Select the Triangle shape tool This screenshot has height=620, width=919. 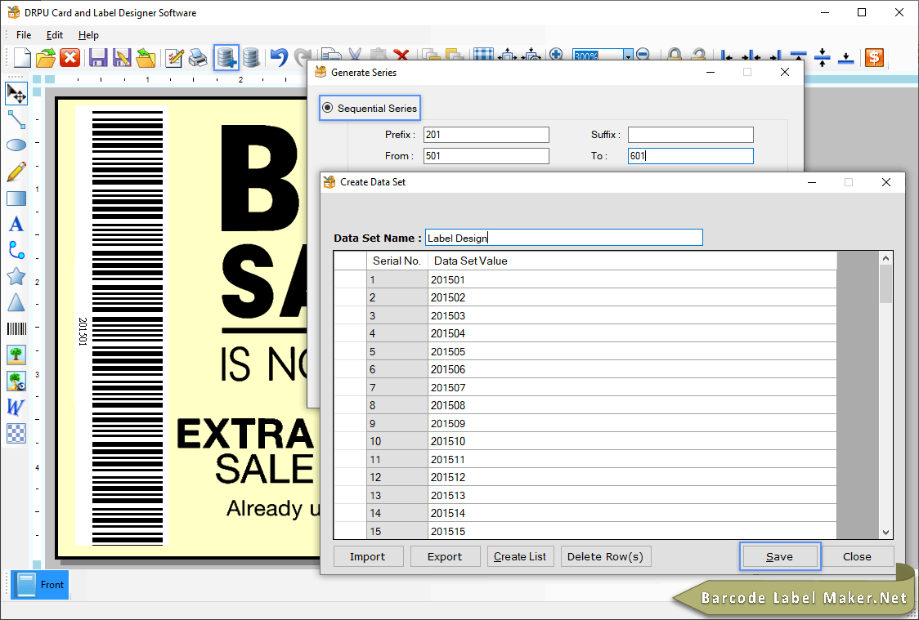point(16,302)
